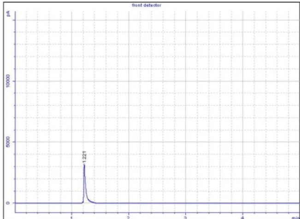Click the apex of the chromatogram peak
300x219 pixels.
84,165
